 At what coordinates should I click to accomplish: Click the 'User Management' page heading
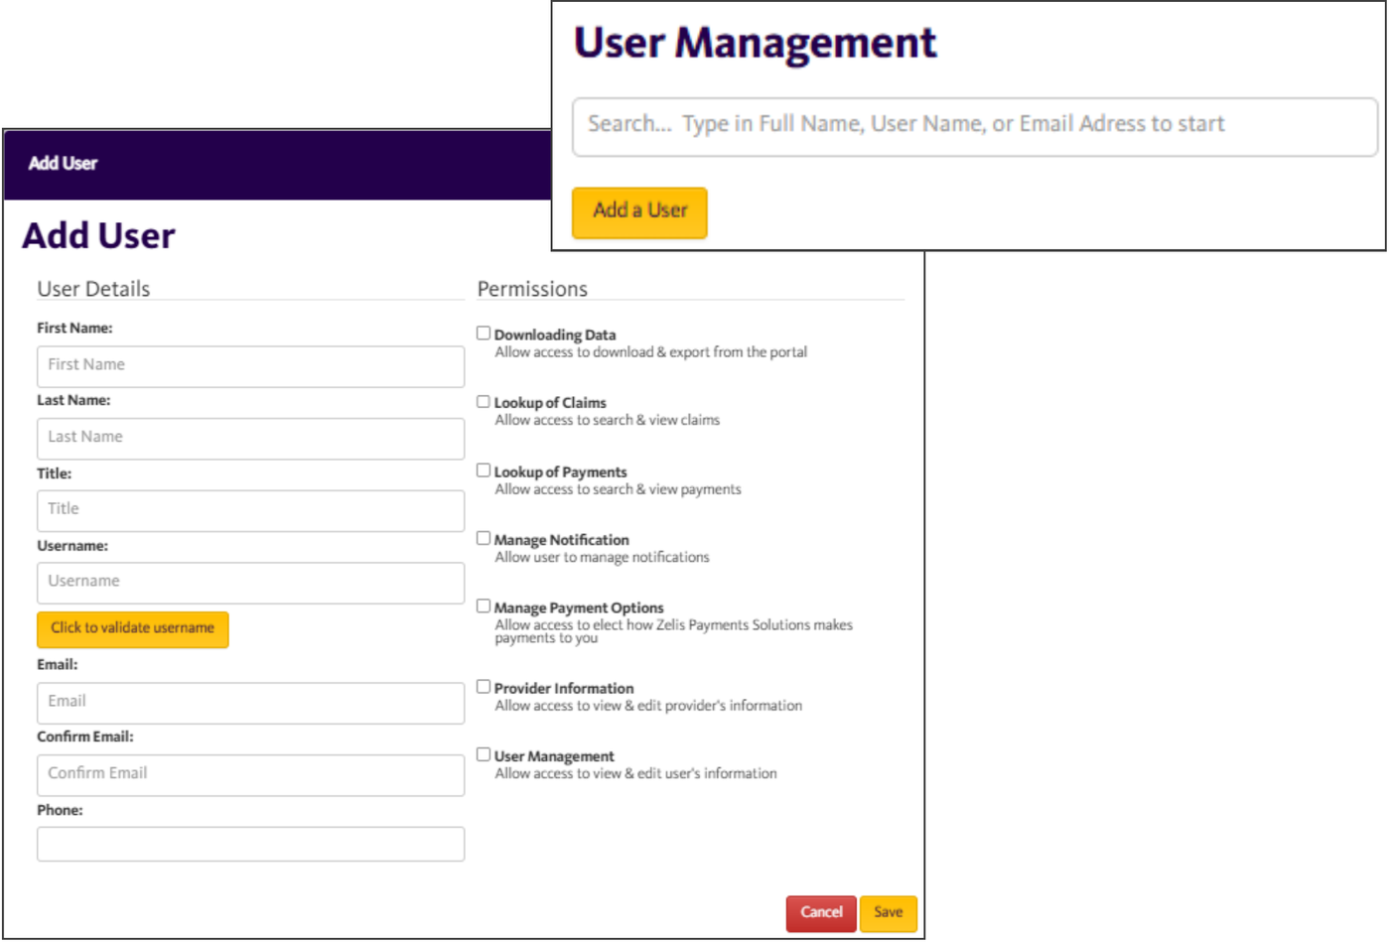(x=756, y=44)
